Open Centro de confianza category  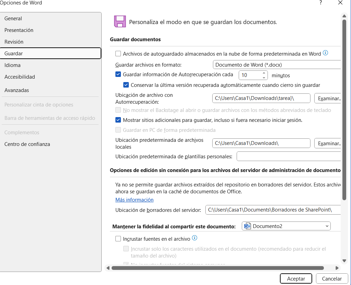click(x=50, y=144)
